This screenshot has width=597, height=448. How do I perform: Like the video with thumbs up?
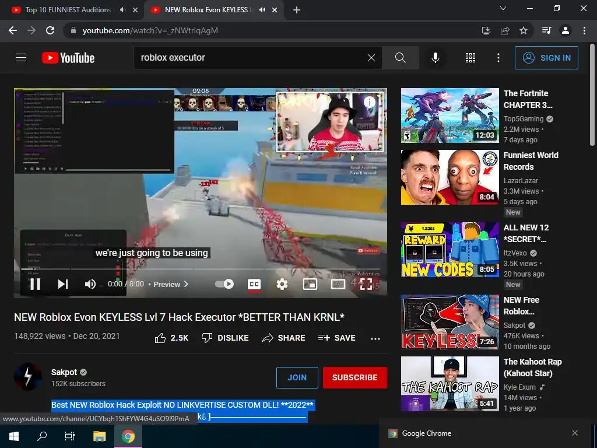pos(171,338)
